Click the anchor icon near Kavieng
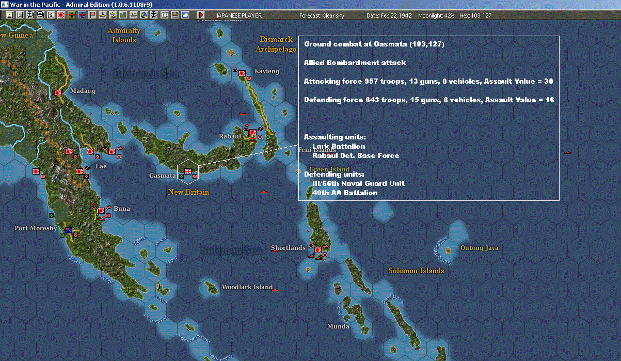This screenshot has height=361, width=621. tap(235, 69)
